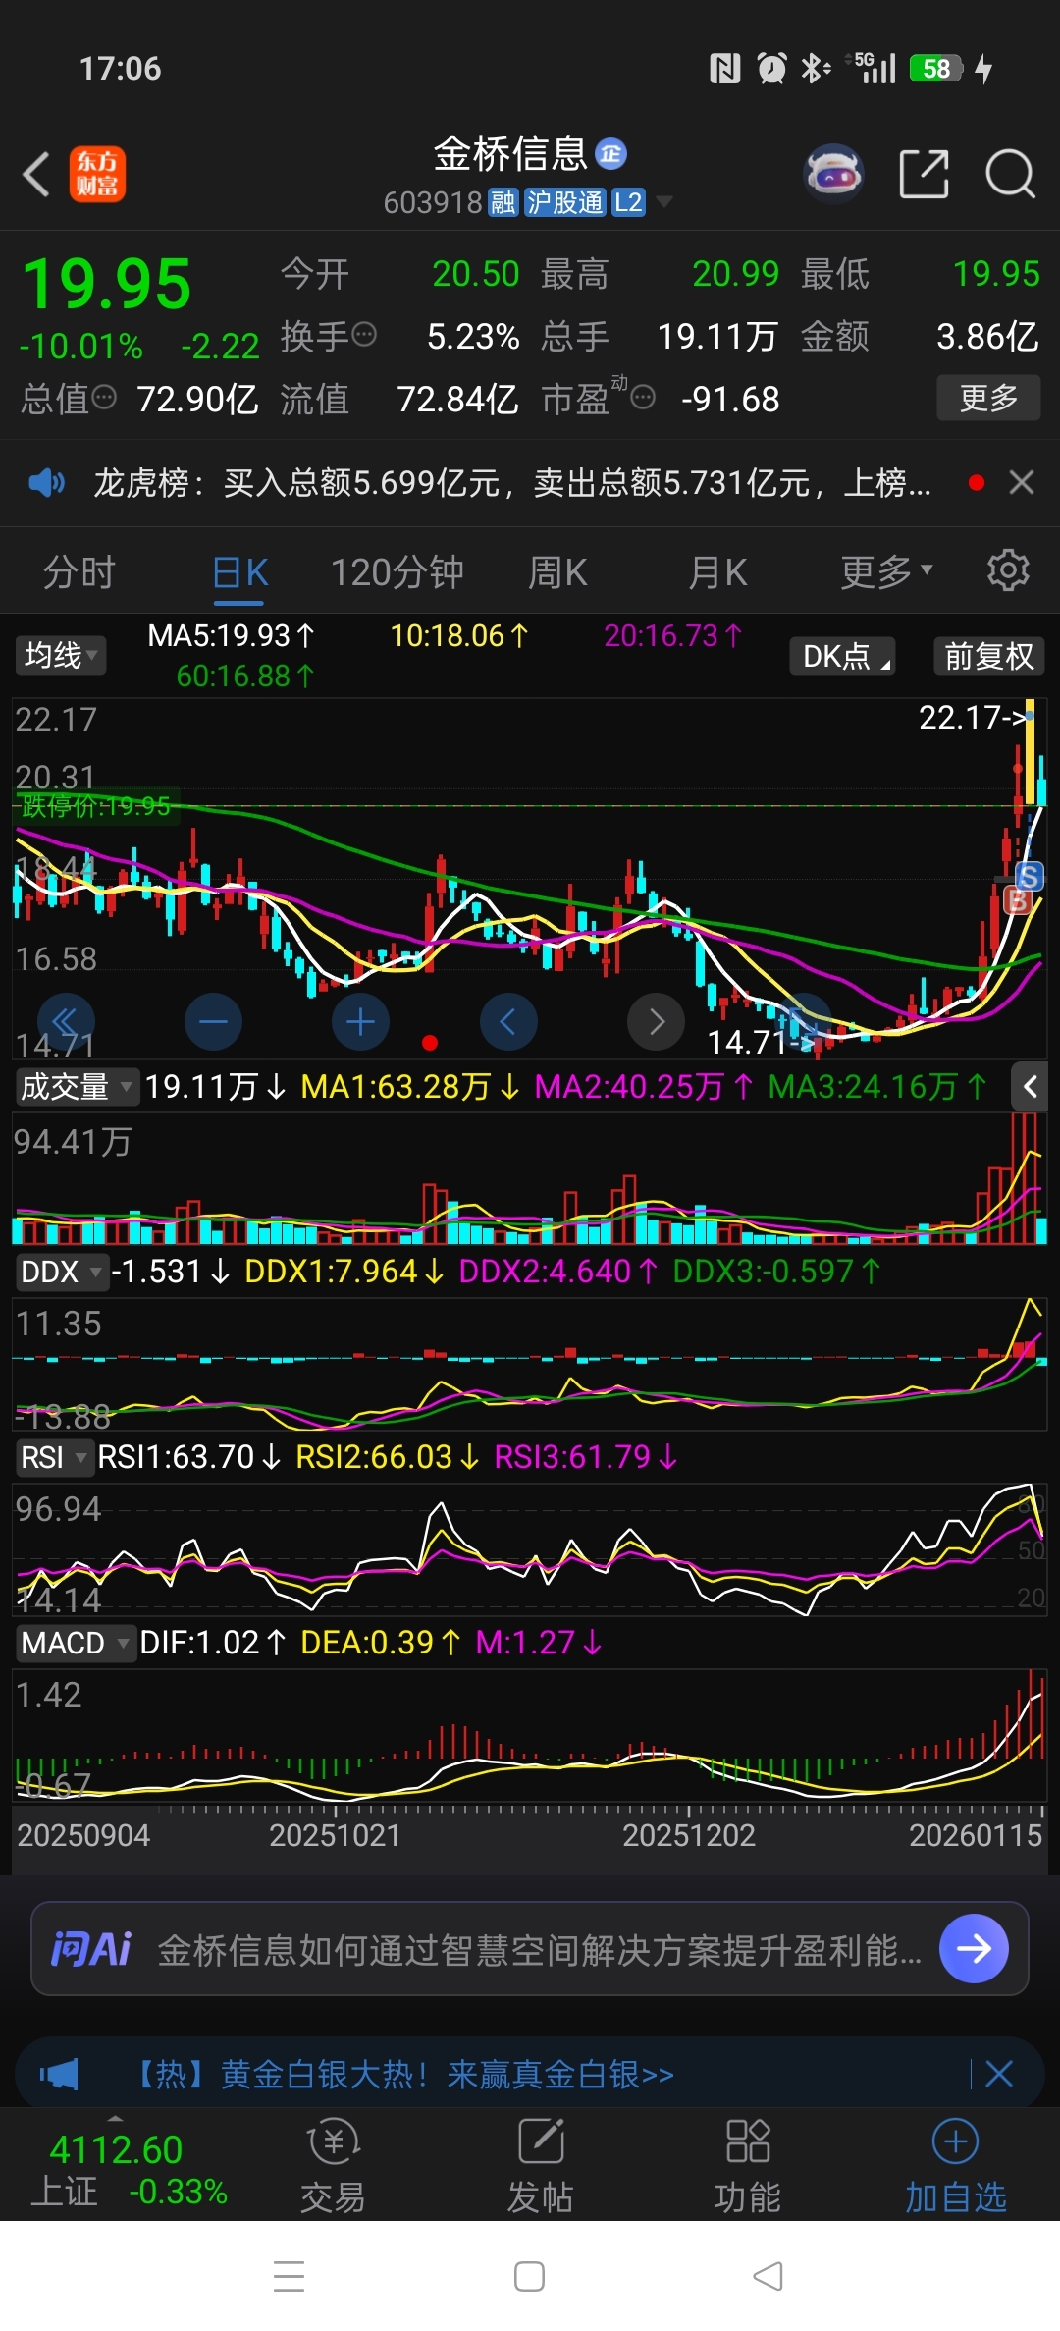The width and height of the screenshot is (1060, 2331).
Task: Open the DDX indicator dropdown
Action: [x=61, y=1272]
